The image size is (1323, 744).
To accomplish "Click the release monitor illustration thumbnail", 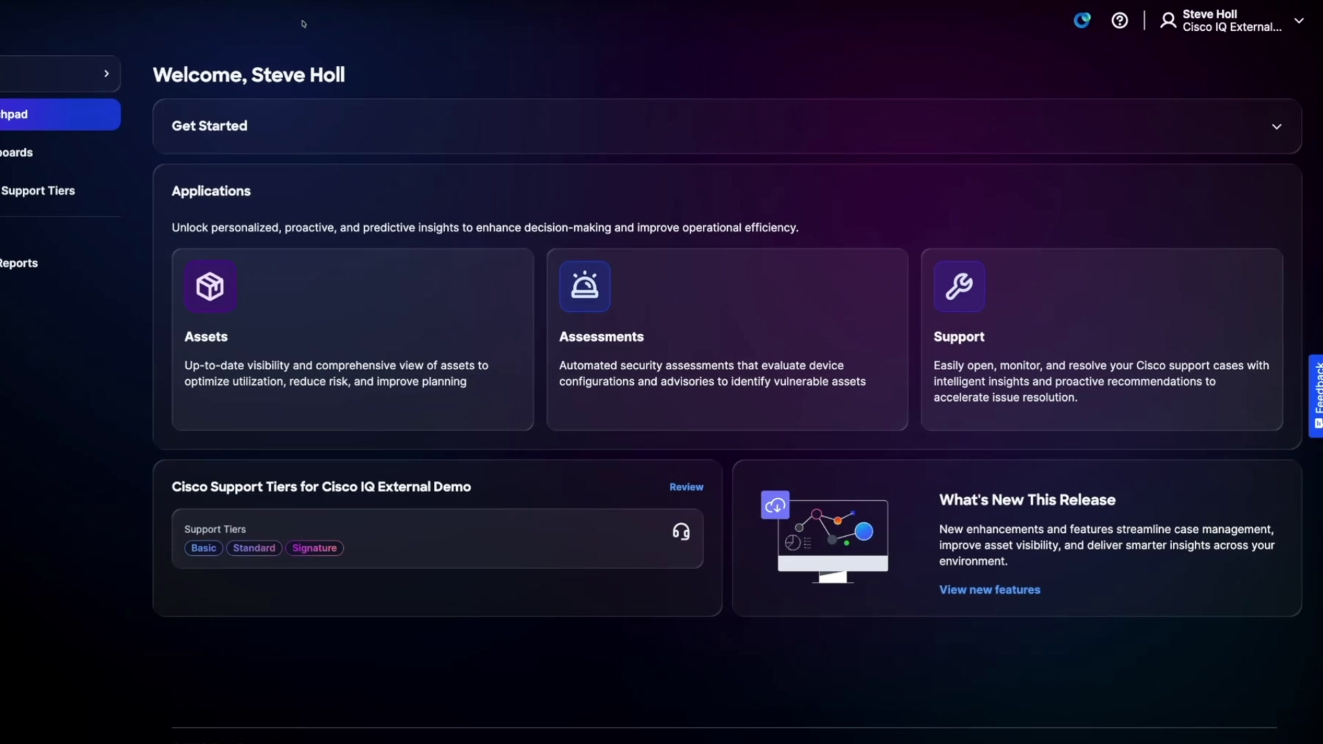I will [825, 537].
